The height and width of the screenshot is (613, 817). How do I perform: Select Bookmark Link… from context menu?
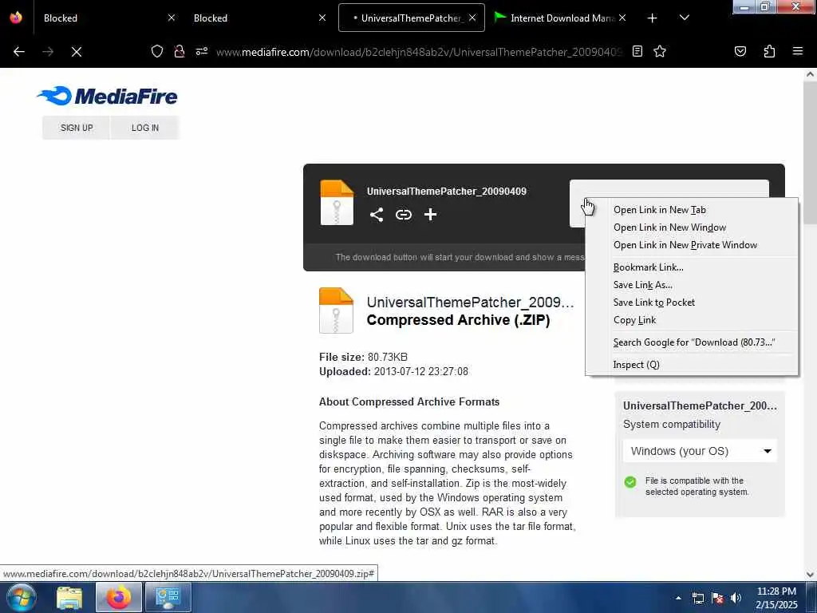(692, 267)
